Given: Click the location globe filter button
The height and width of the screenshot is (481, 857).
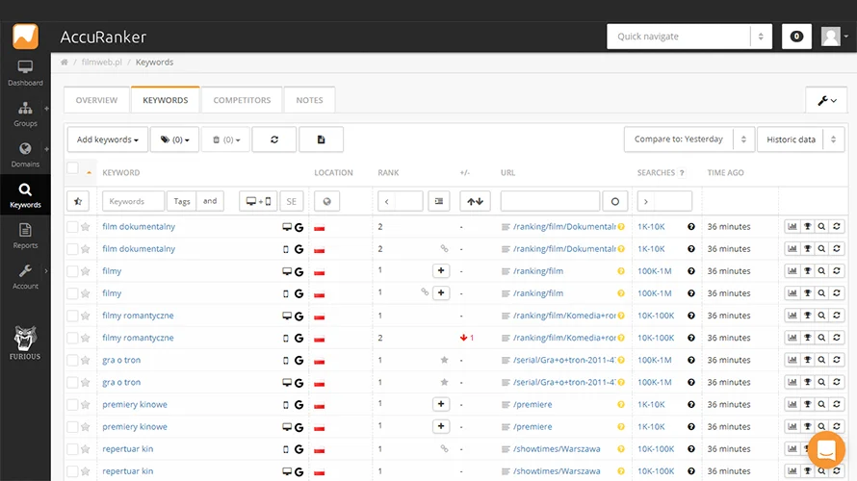Looking at the screenshot, I should click(x=326, y=201).
